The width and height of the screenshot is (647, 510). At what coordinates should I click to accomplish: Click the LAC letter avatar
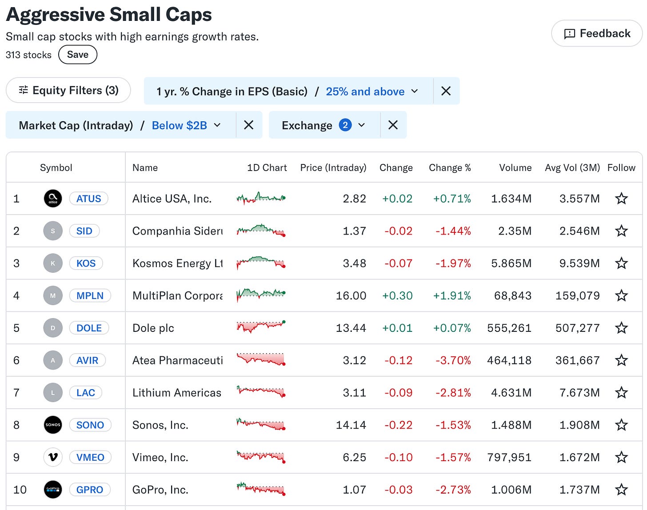53,393
